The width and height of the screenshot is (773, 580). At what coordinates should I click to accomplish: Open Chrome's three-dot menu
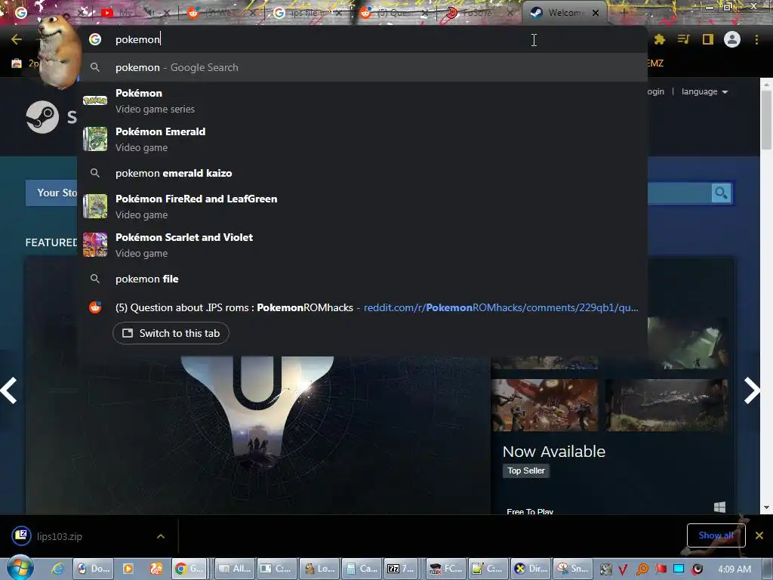(x=756, y=39)
